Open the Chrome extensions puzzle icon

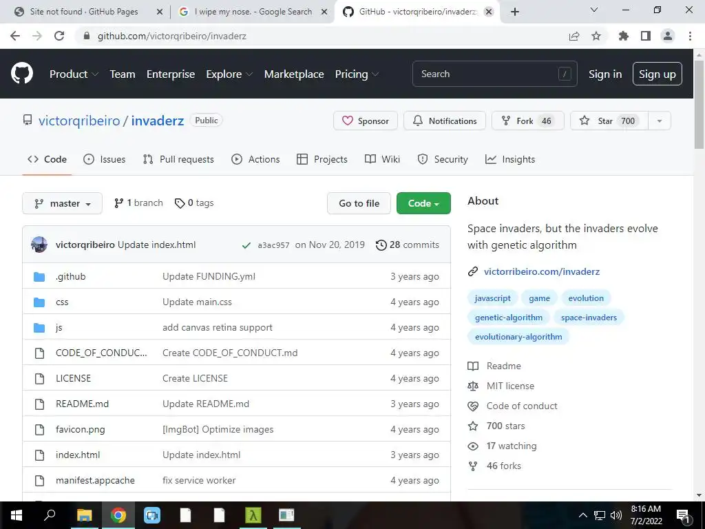pos(624,36)
